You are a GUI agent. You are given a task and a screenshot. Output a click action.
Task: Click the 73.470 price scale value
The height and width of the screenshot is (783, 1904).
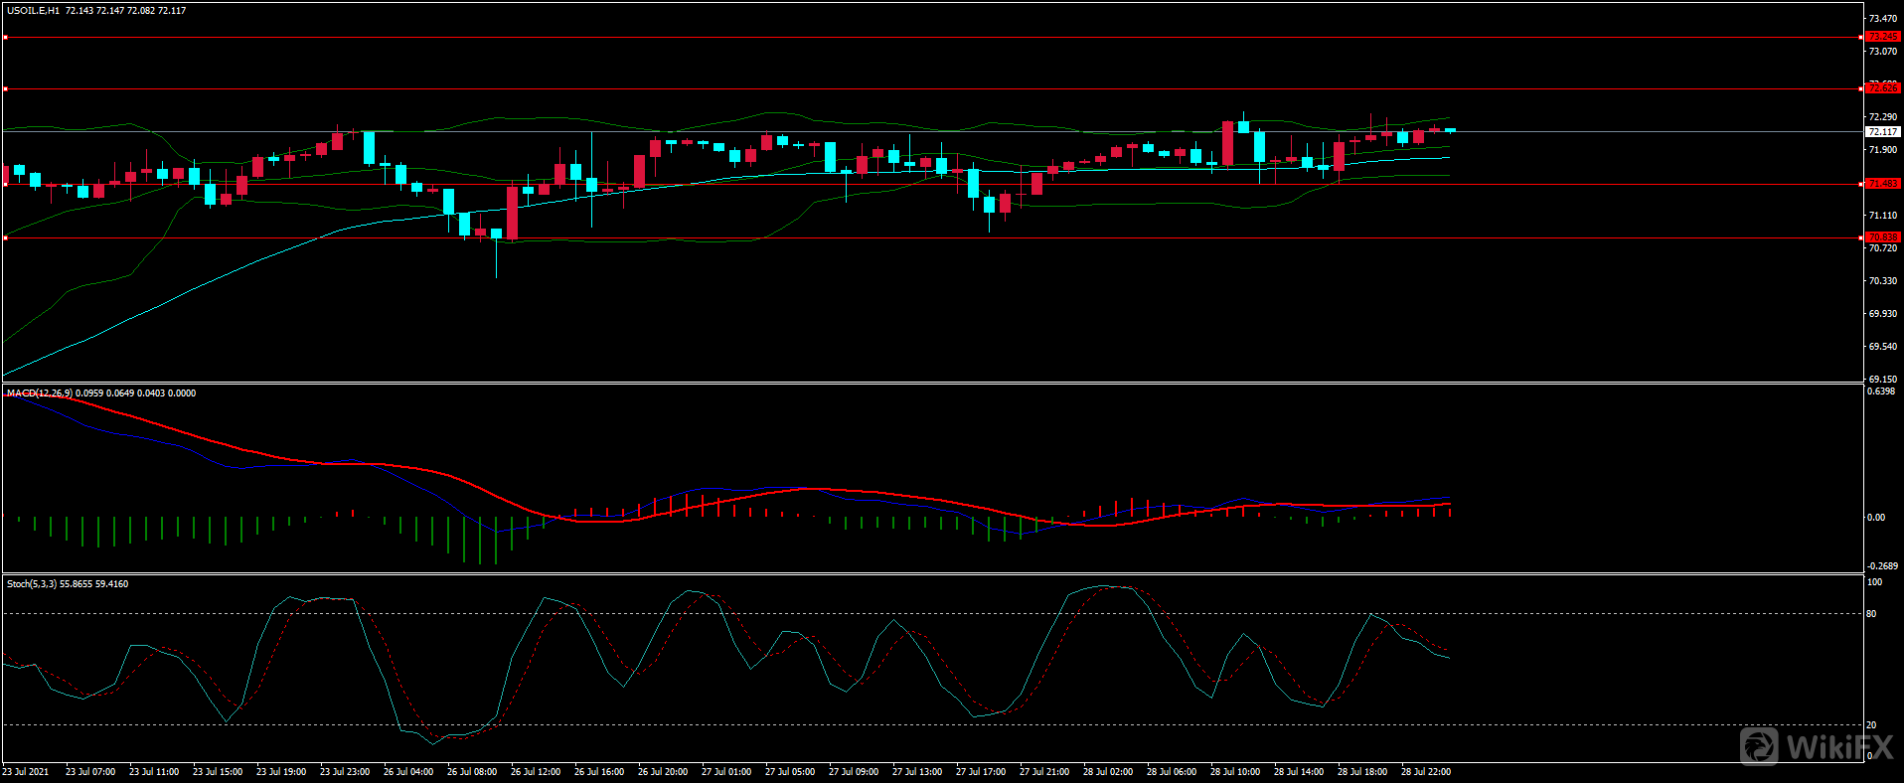click(1882, 19)
